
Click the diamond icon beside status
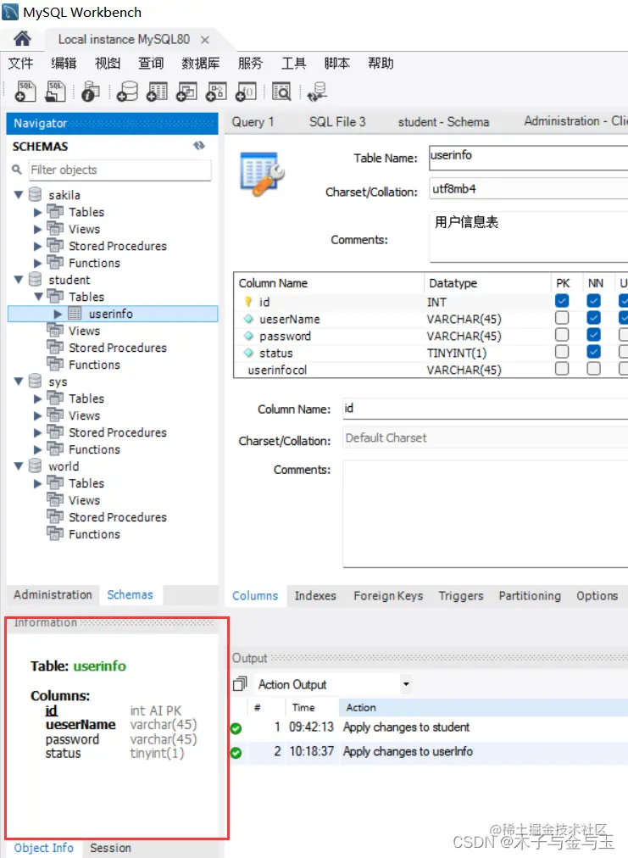(x=248, y=353)
